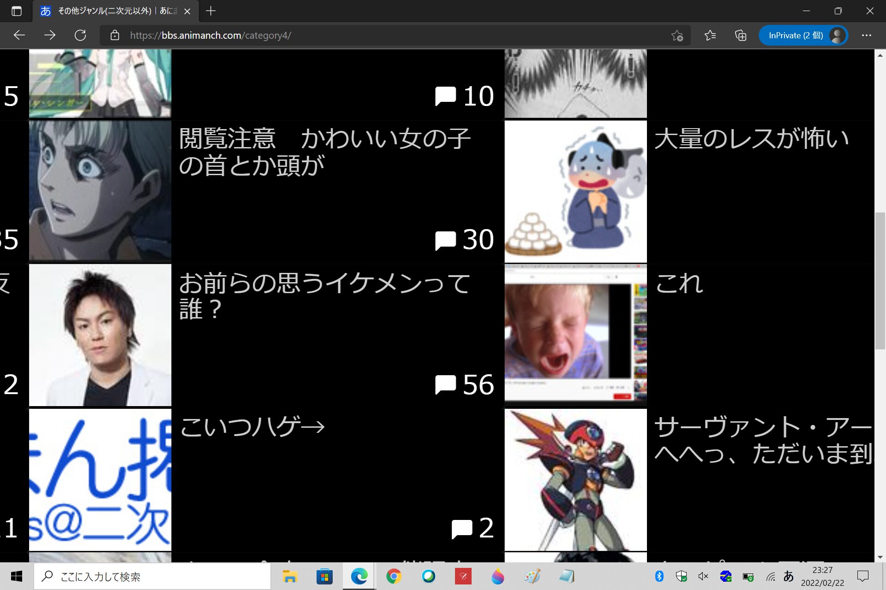Add page to favorites star icon
This screenshot has width=886, height=590.
[x=677, y=35]
